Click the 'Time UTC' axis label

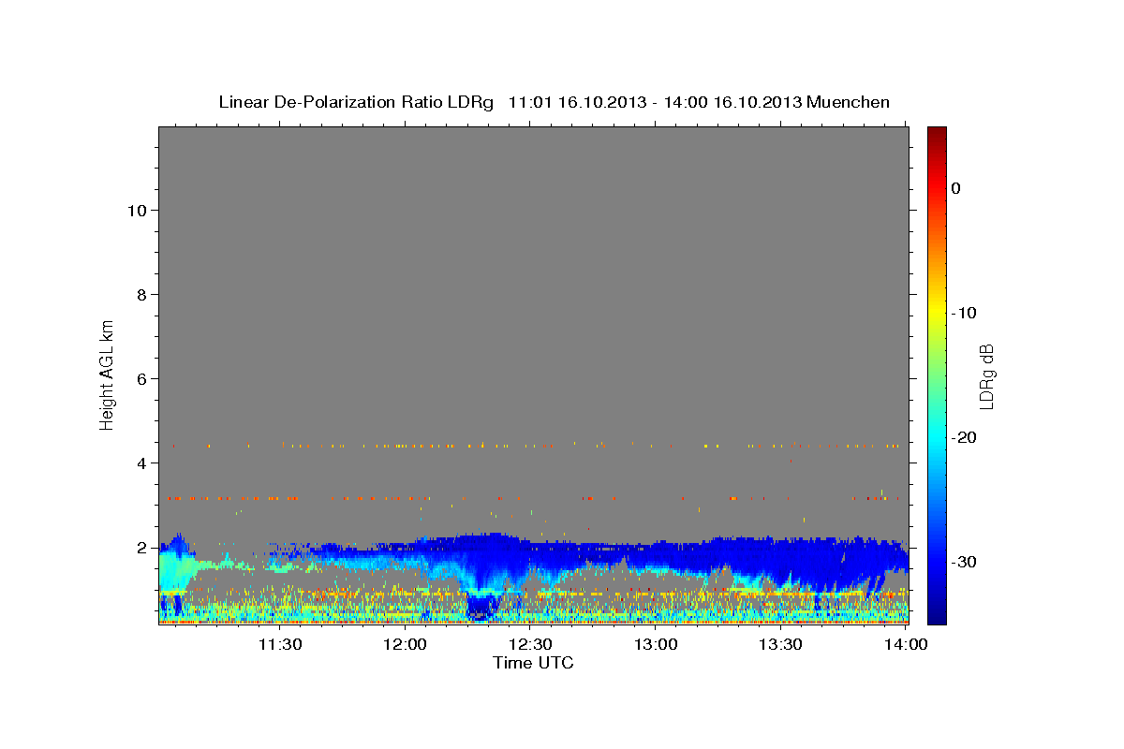point(533,663)
